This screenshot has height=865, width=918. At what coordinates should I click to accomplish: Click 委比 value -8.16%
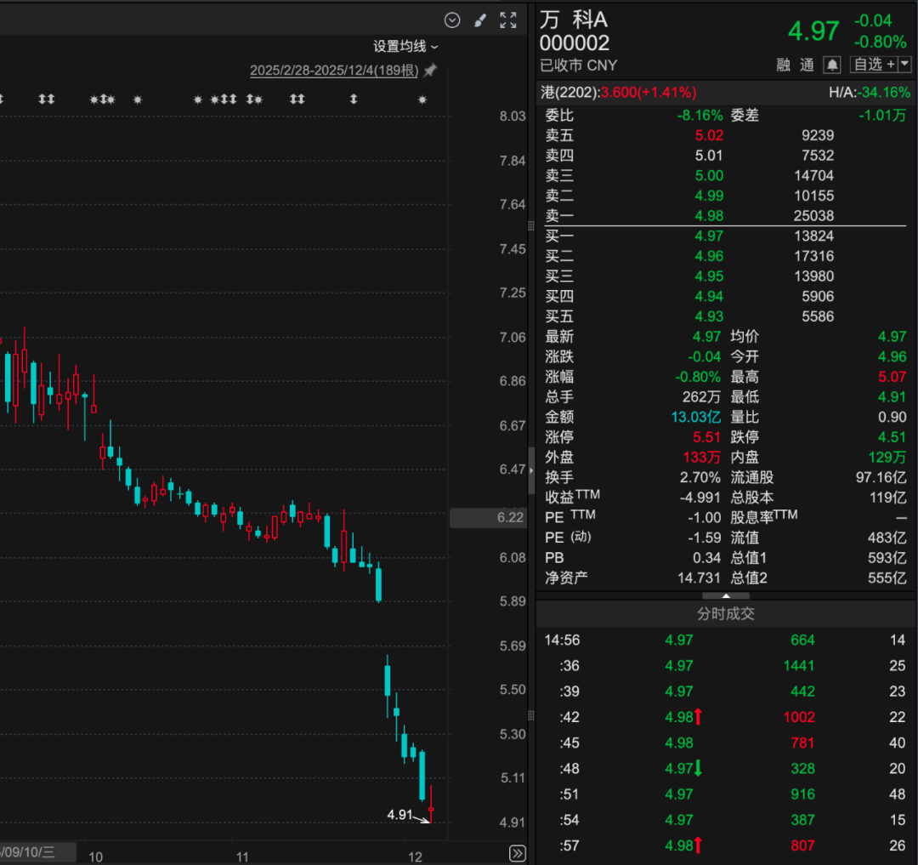tap(700, 116)
